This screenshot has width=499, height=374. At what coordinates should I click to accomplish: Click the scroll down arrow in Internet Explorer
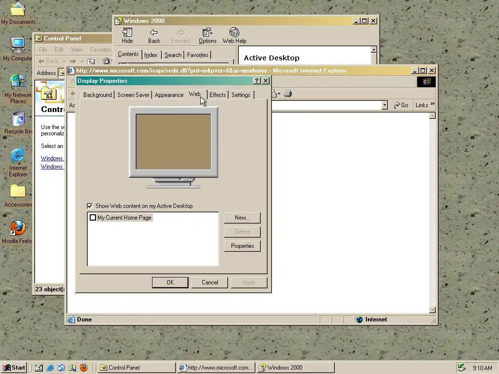432,310
